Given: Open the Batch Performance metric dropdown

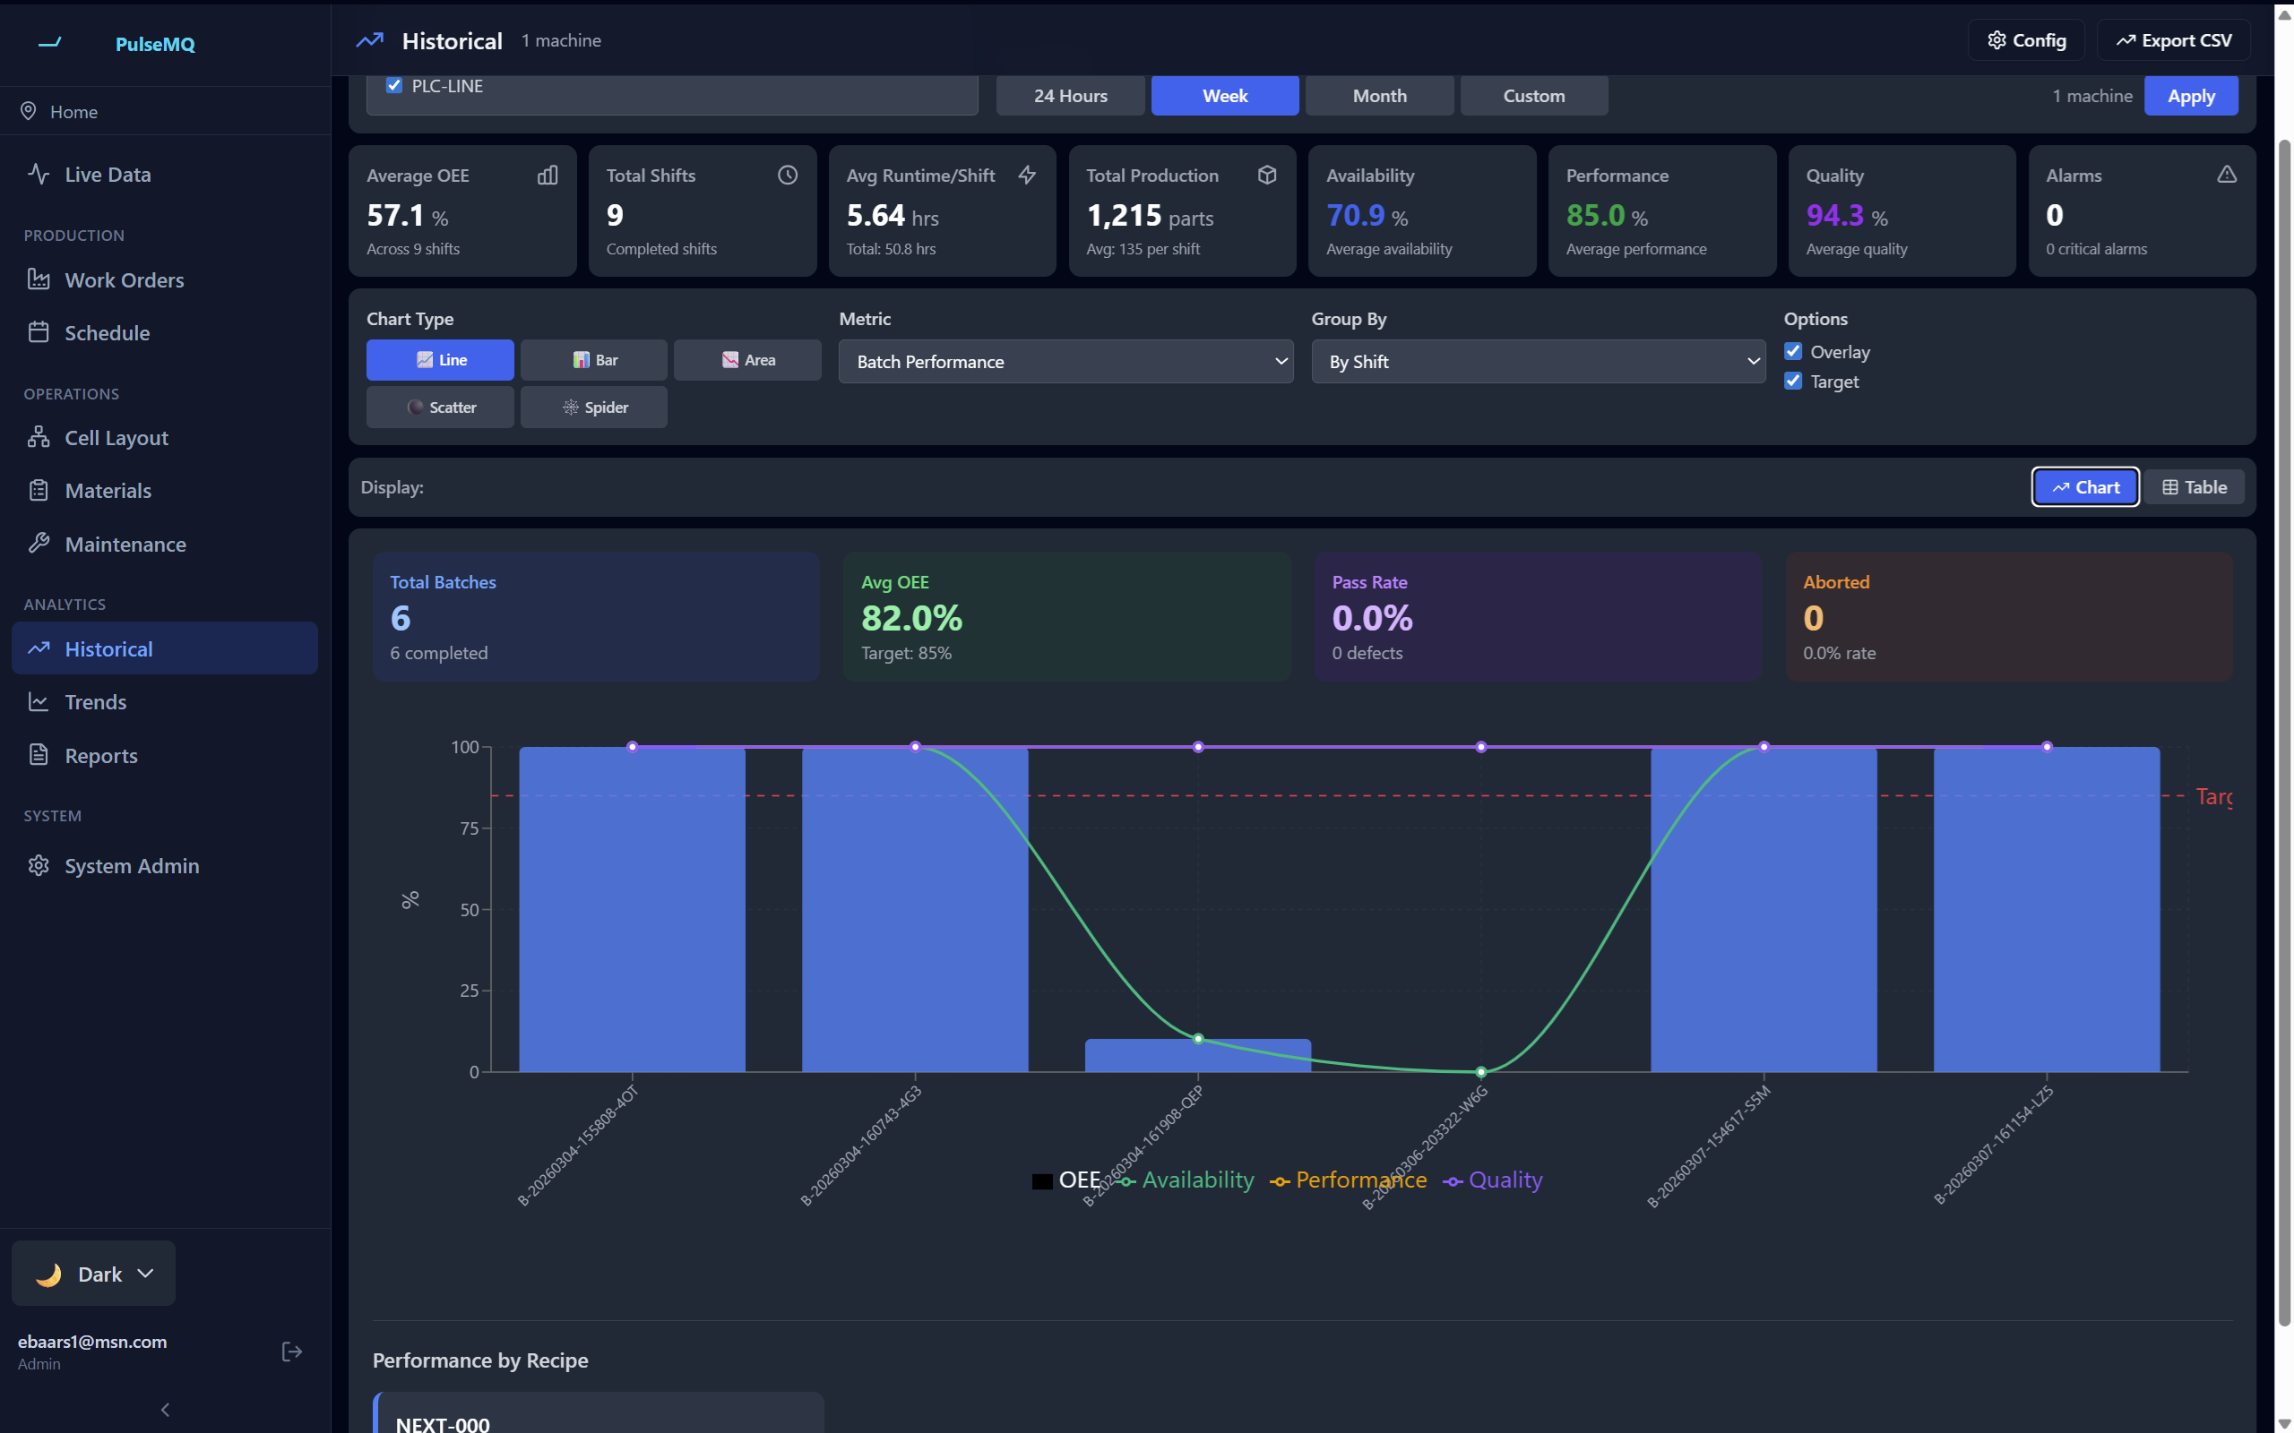Looking at the screenshot, I should coord(1065,361).
